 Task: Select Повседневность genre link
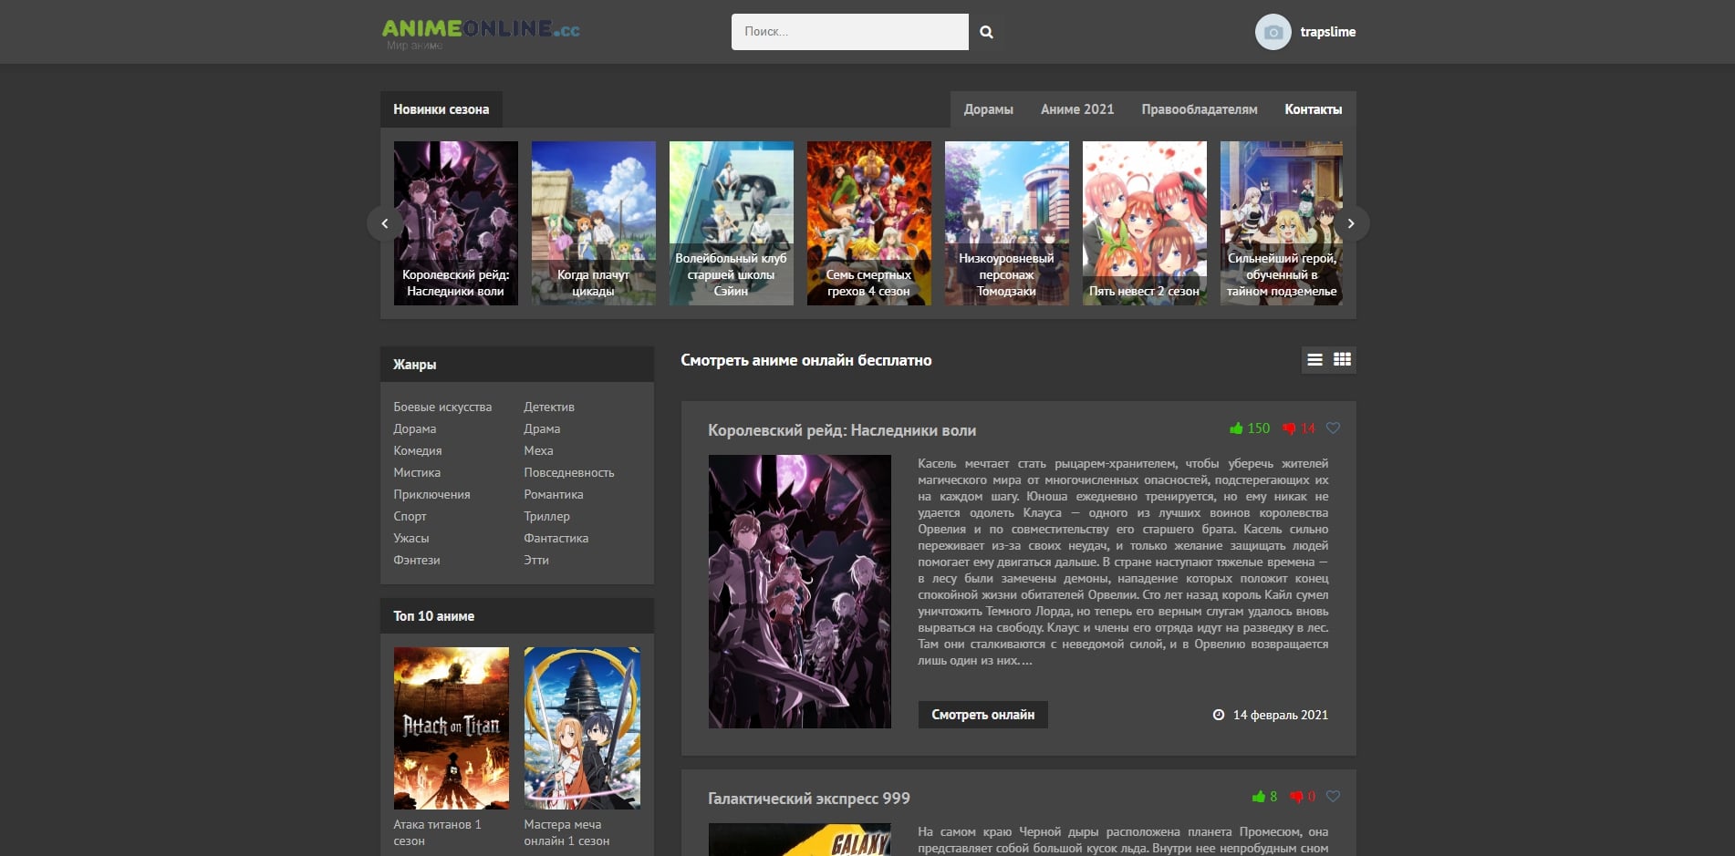[569, 472]
